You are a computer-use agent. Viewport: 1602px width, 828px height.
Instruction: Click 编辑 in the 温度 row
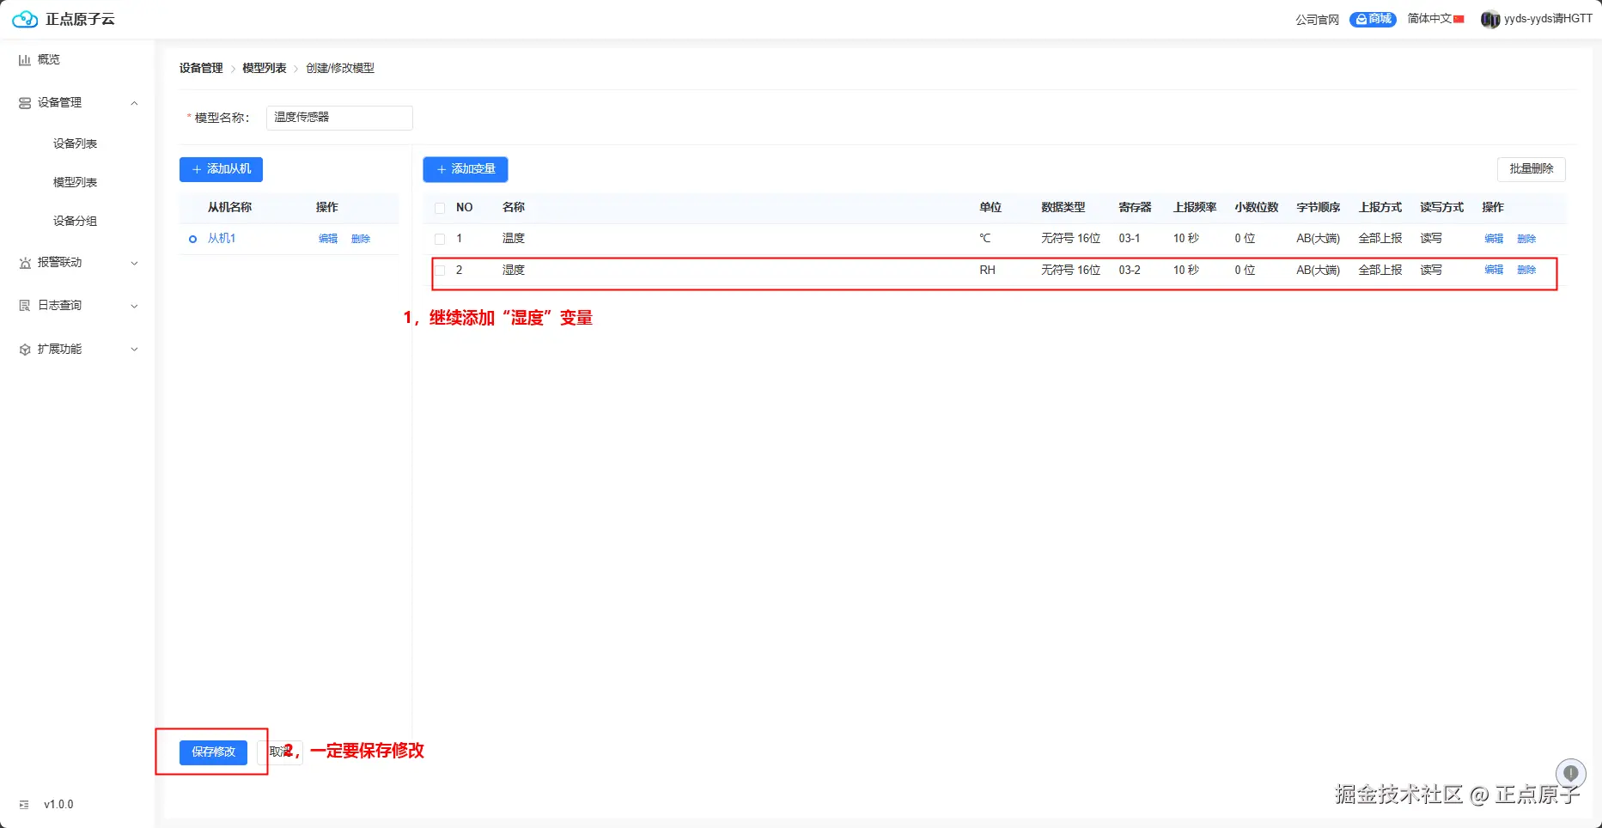1494,239
